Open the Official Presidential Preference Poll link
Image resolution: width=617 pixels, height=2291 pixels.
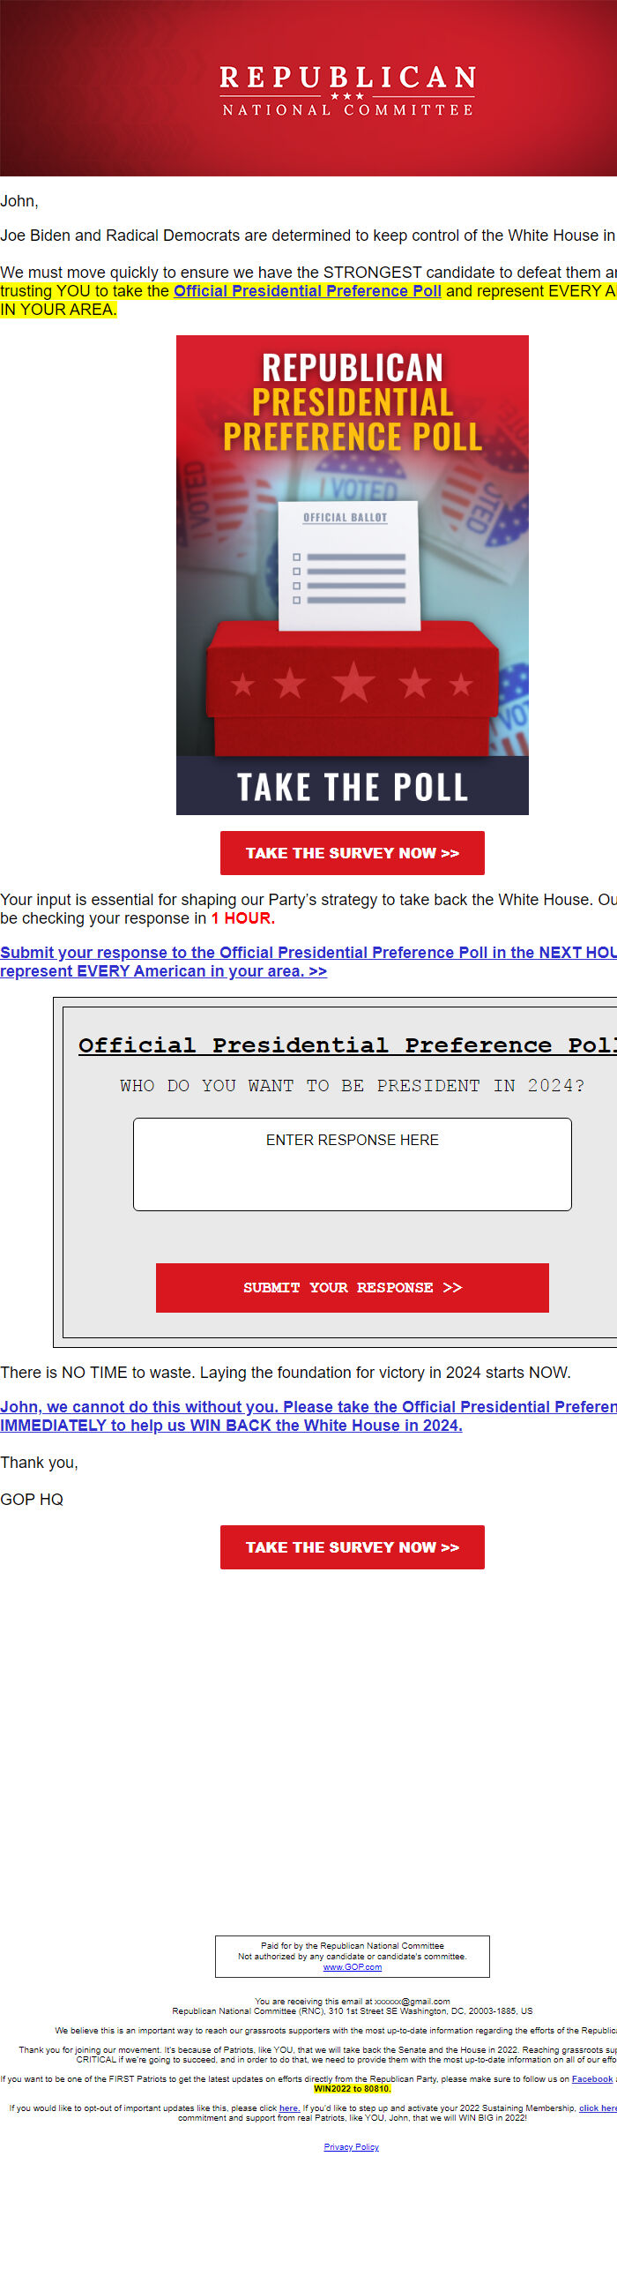307,291
